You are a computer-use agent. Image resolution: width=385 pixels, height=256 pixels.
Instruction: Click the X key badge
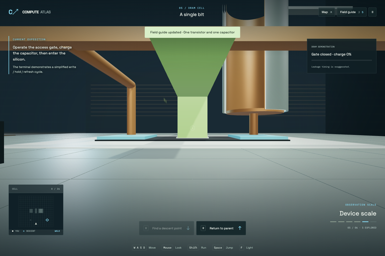click(x=146, y=228)
